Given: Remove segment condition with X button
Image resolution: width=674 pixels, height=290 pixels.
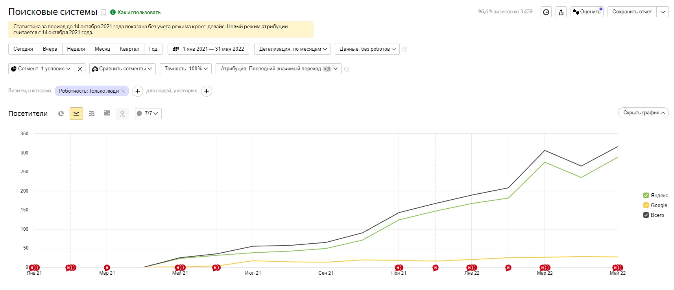Looking at the screenshot, I should click(x=80, y=69).
